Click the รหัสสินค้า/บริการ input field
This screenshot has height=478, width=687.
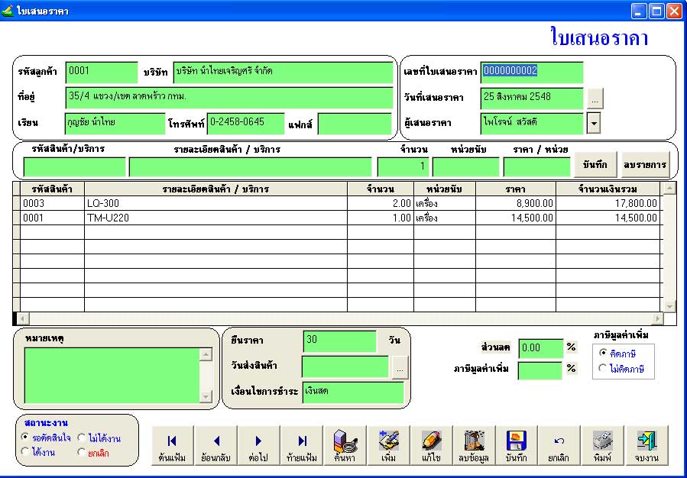coord(74,166)
